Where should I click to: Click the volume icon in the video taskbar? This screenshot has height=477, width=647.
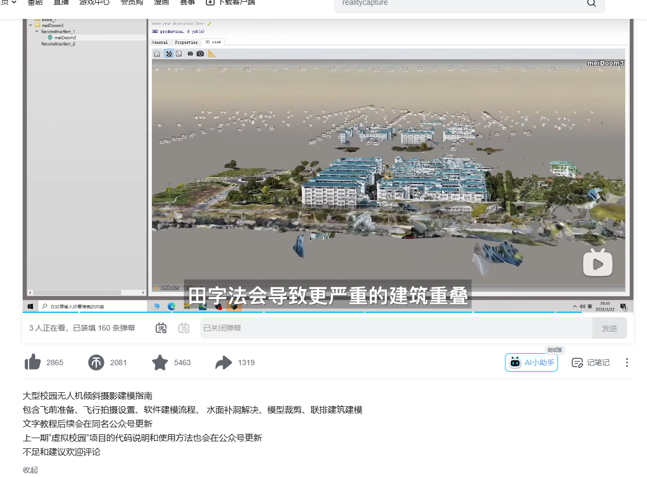pos(582,307)
